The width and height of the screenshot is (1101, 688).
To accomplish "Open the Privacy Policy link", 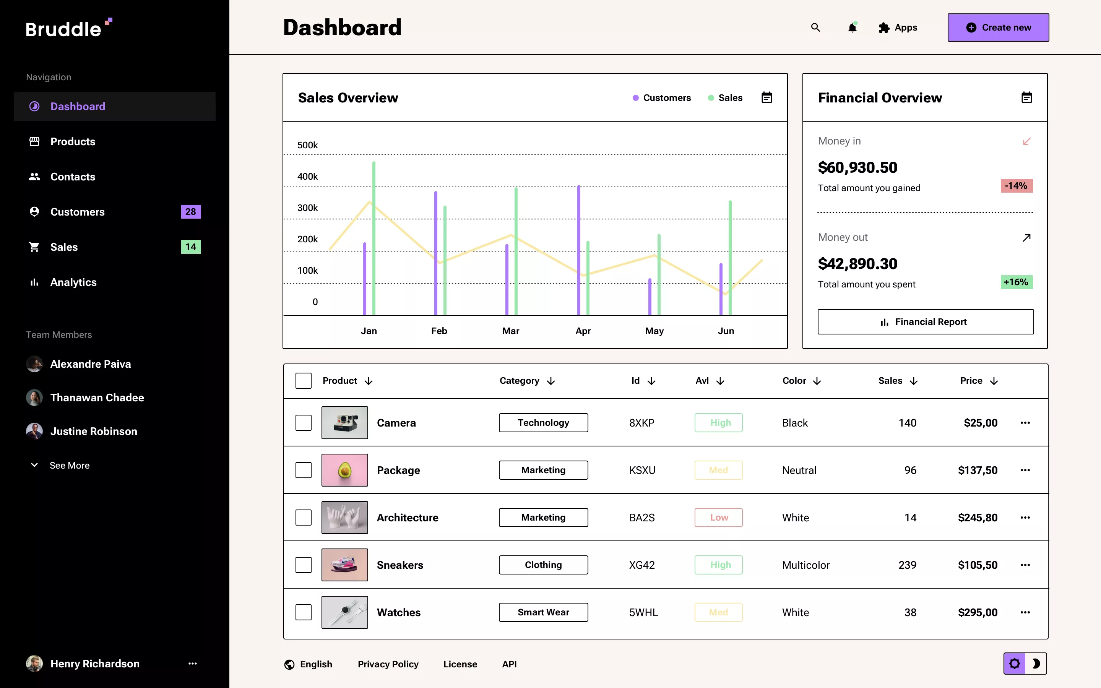I will pos(388,664).
